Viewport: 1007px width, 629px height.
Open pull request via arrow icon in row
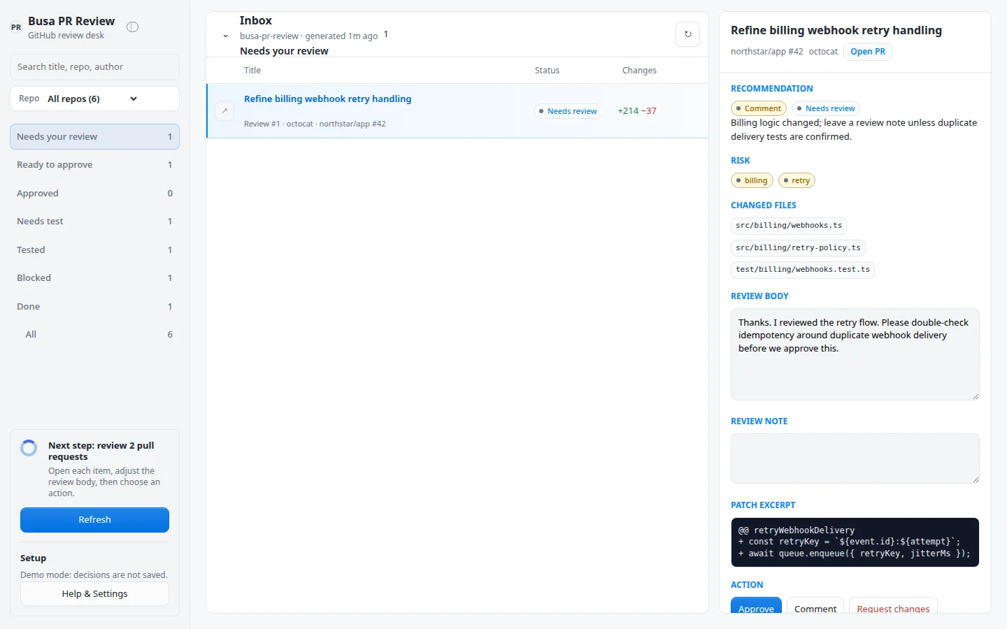coord(224,111)
